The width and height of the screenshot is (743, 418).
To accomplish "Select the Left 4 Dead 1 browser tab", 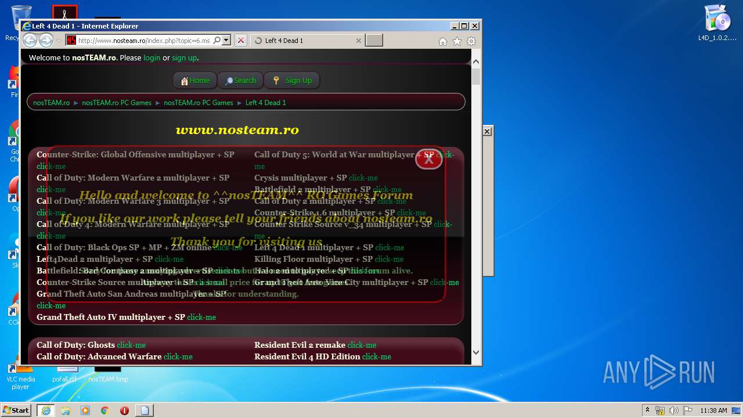I will pos(308,41).
